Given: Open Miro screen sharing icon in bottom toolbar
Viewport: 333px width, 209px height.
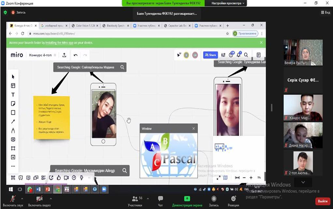Looking at the screenshot, I should [x=51, y=178].
